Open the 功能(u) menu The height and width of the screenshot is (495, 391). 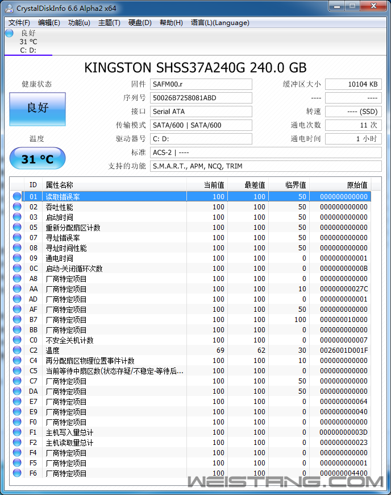[79, 23]
